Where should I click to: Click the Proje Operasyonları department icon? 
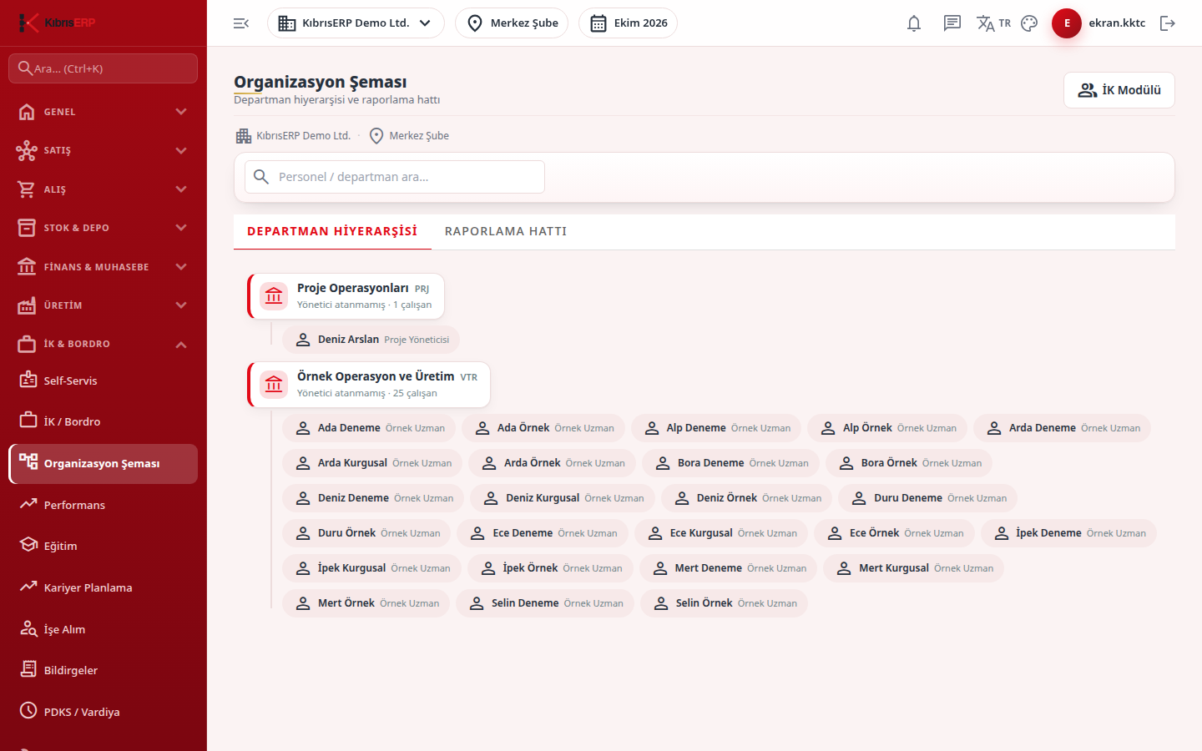coord(274,295)
